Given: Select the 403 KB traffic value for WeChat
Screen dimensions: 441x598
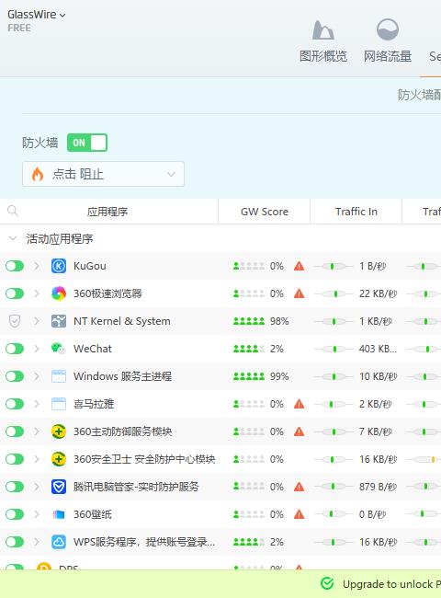Looking at the screenshot, I should [378, 349].
